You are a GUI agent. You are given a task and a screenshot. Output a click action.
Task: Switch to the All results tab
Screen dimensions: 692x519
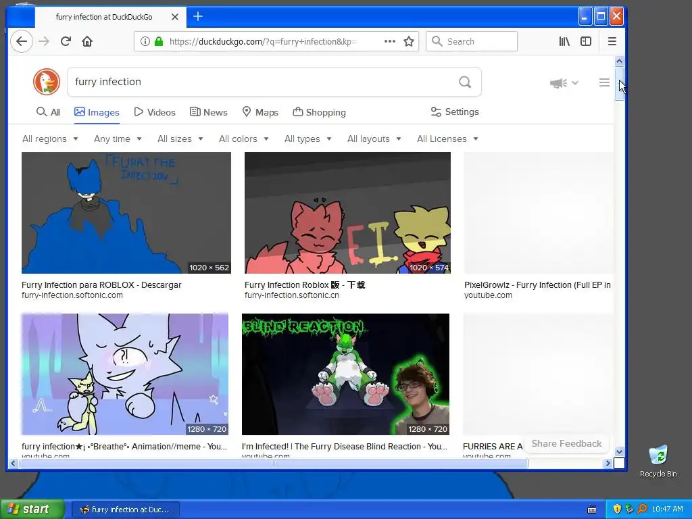tap(48, 112)
